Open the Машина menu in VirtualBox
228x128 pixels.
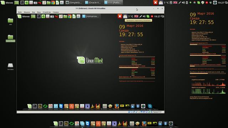pos(27,12)
